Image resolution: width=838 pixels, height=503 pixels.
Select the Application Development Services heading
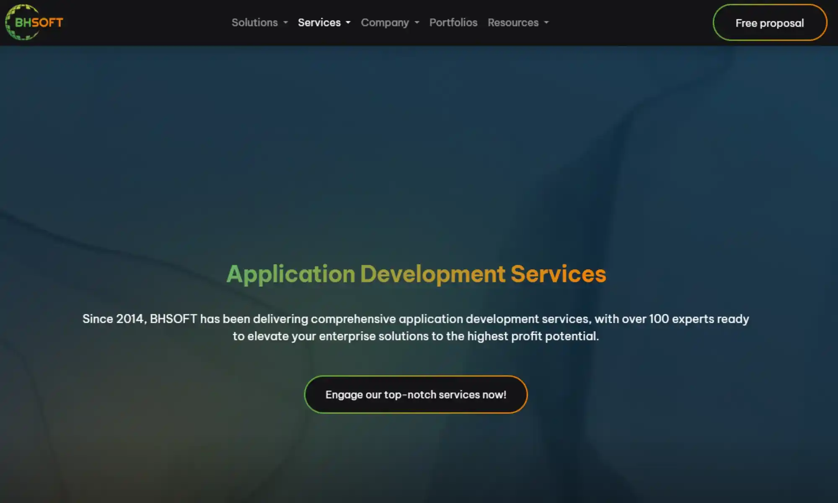(416, 275)
